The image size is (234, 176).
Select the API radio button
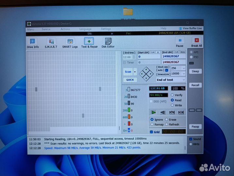(191, 52)
